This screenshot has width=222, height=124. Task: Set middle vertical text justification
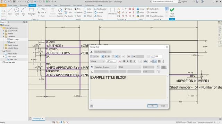point(116,56)
